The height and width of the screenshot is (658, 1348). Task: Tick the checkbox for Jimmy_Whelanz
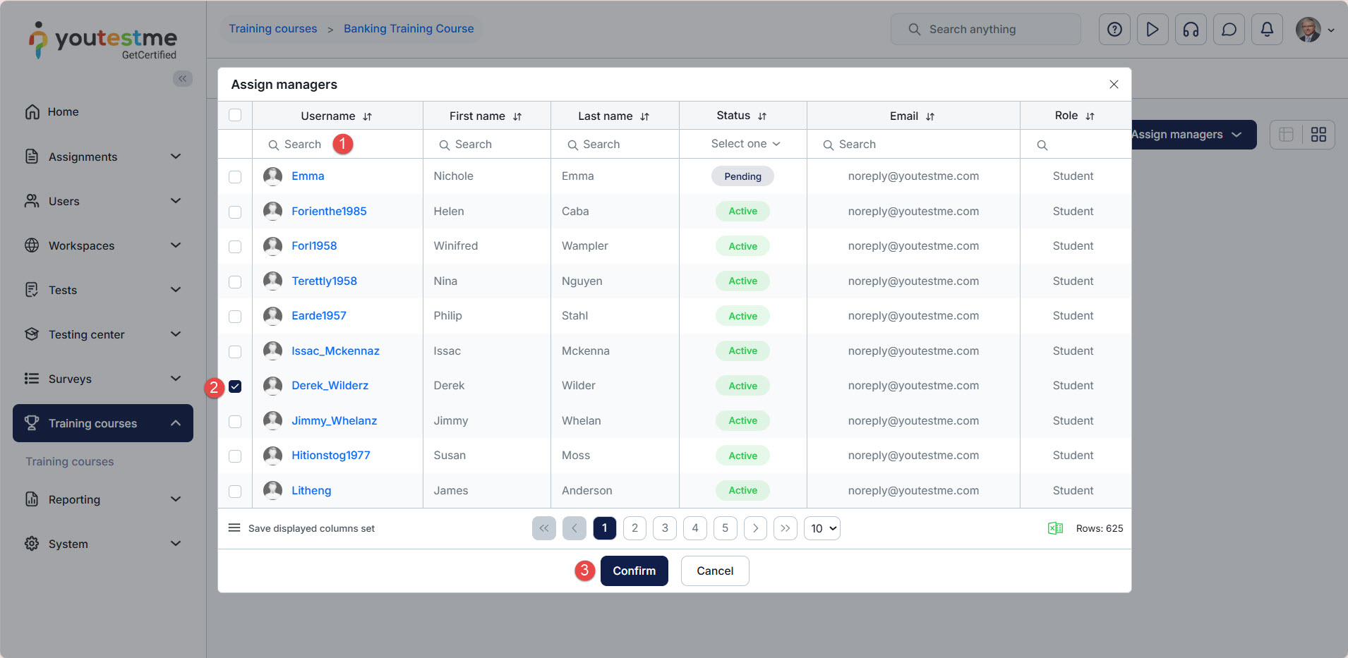coord(235,422)
